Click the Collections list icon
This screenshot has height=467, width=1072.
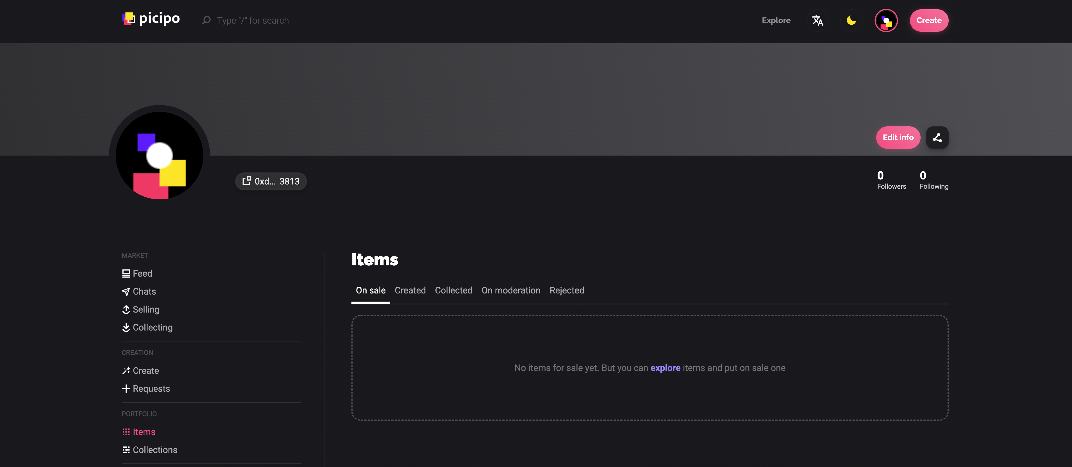(126, 450)
